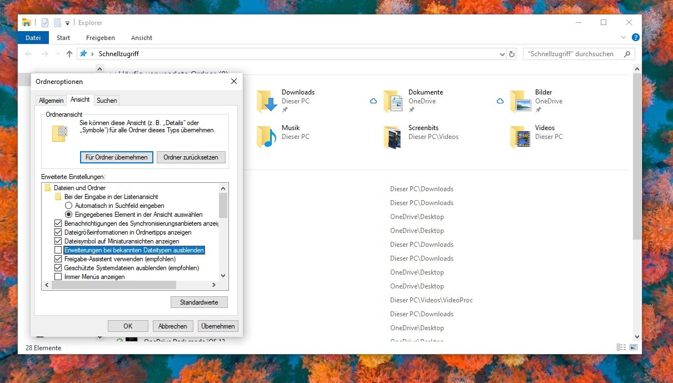Go forward with the right arrow
Image resolution: width=673 pixels, height=383 pixels.
click(x=45, y=54)
